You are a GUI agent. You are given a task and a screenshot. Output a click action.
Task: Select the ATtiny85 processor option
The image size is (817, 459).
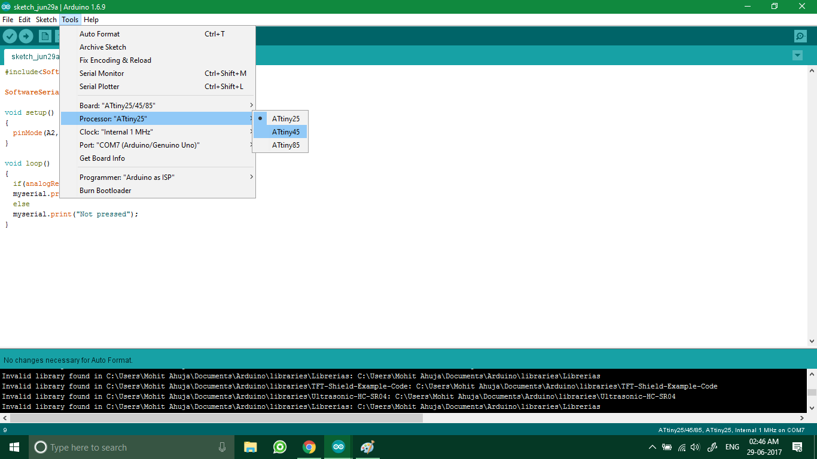[x=280, y=145]
